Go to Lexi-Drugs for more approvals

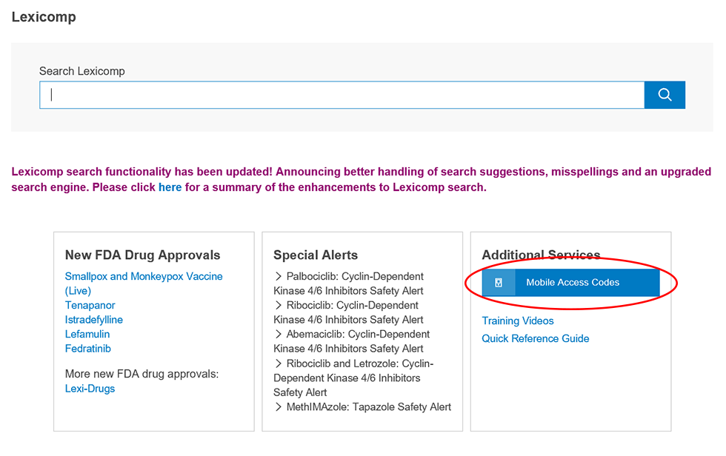pos(90,389)
